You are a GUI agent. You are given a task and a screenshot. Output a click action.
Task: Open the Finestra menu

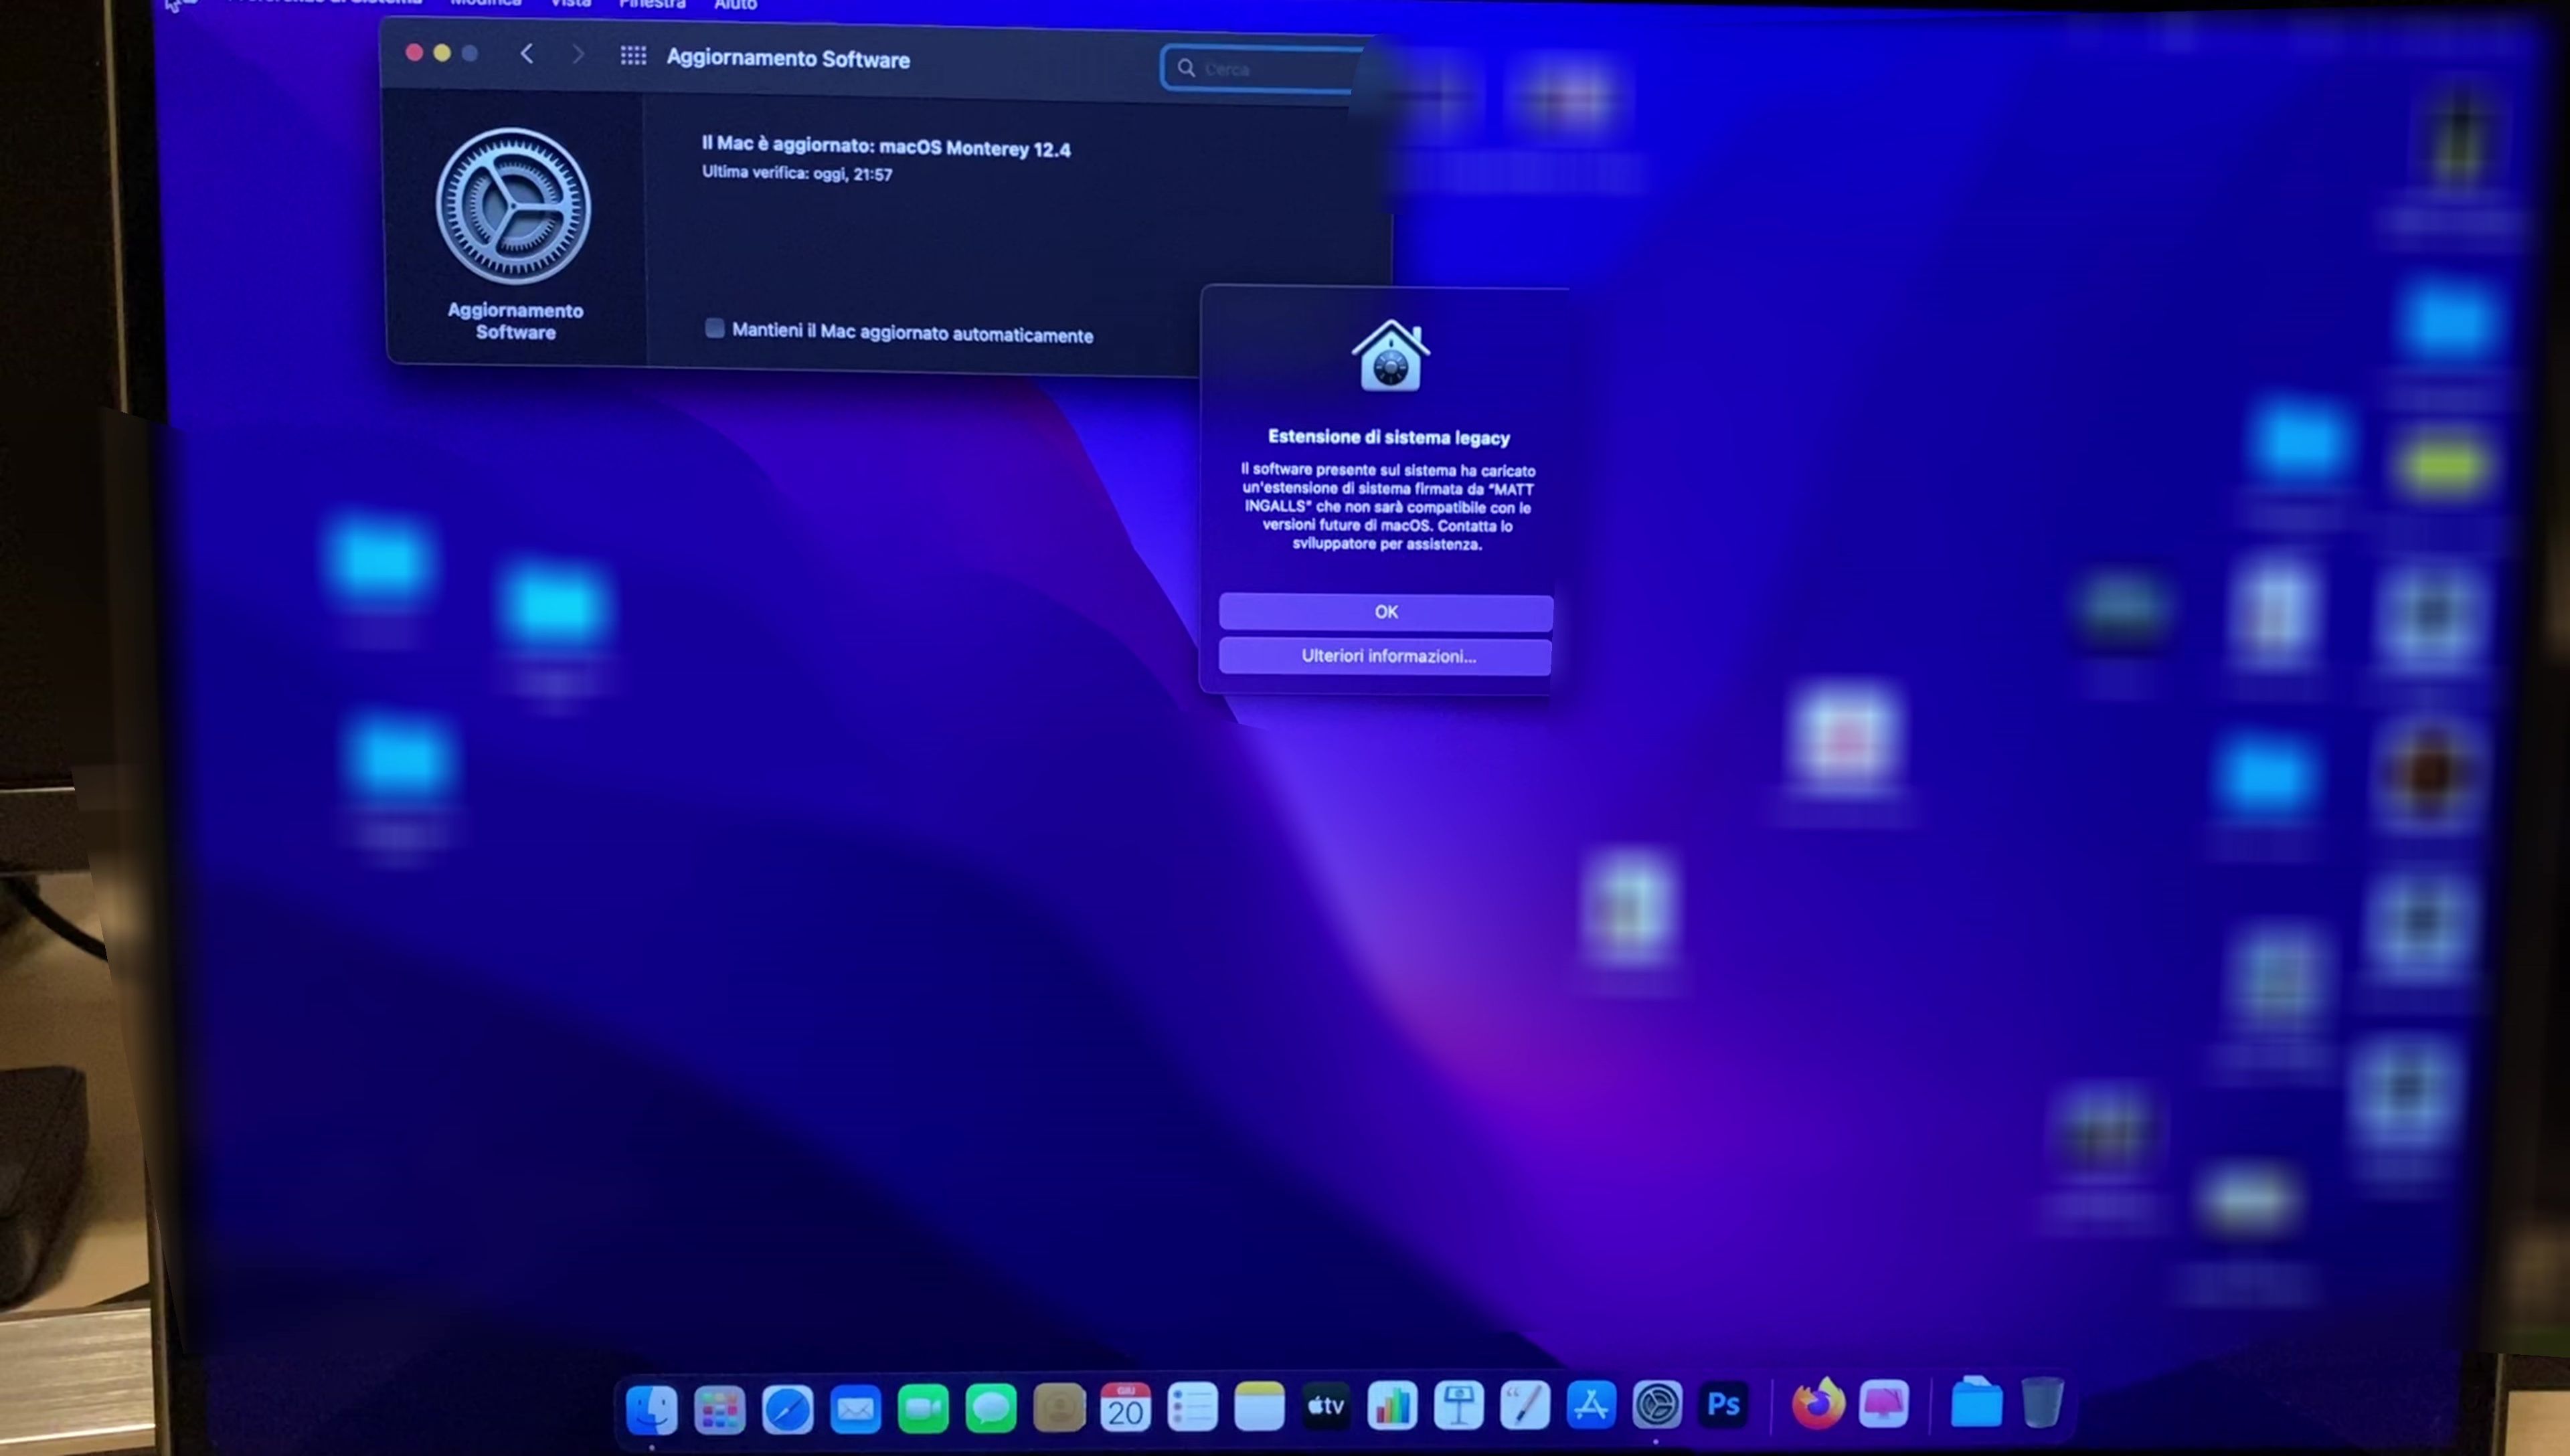click(x=652, y=5)
